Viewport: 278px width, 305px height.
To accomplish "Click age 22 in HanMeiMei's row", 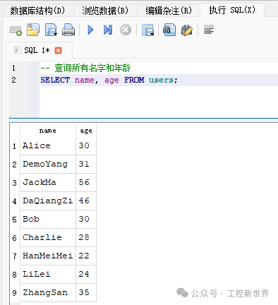I will point(86,256).
